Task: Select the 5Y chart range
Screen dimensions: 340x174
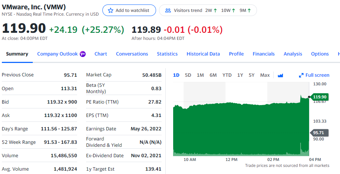Action: coord(251,75)
